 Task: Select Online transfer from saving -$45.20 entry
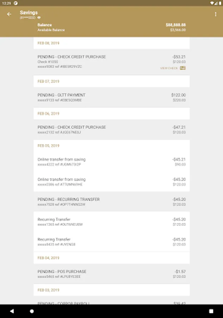click(111, 182)
